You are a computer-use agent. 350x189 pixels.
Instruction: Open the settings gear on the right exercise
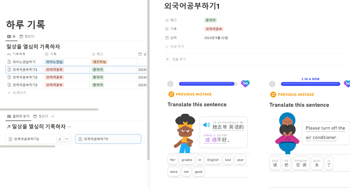pos(272,84)
